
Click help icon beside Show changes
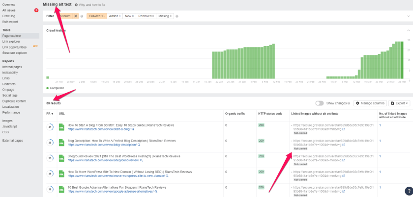(x=349, y=103)
